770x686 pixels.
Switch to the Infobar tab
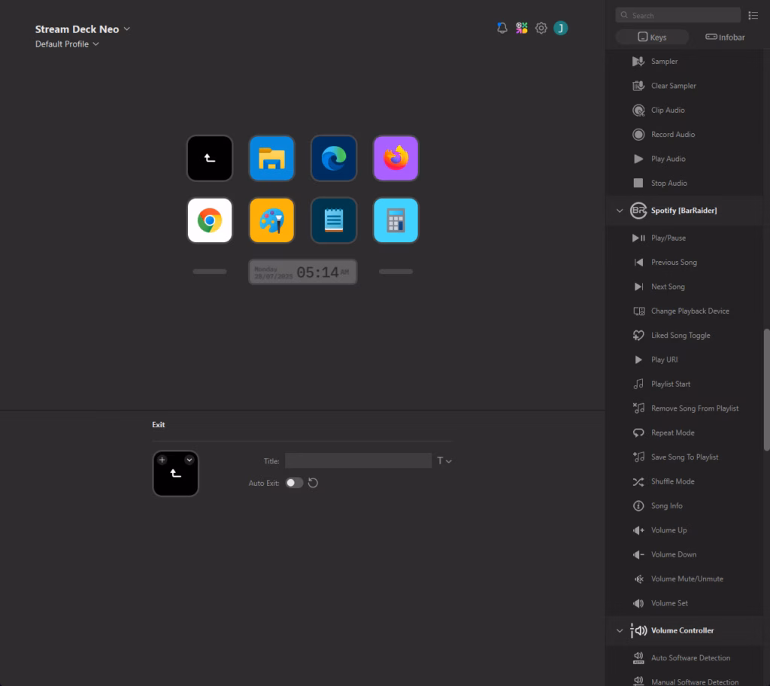(725, 37)
